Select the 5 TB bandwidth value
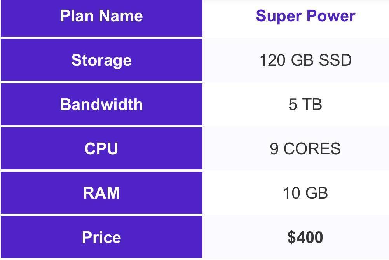Screen dimensions: 389x260 pyautogui.click(x=305, y=104)
